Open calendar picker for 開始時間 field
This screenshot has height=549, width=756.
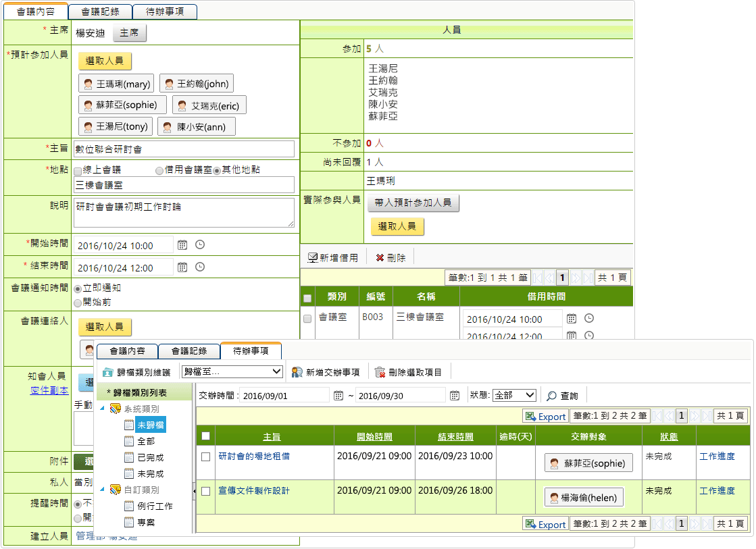(182, 245)
